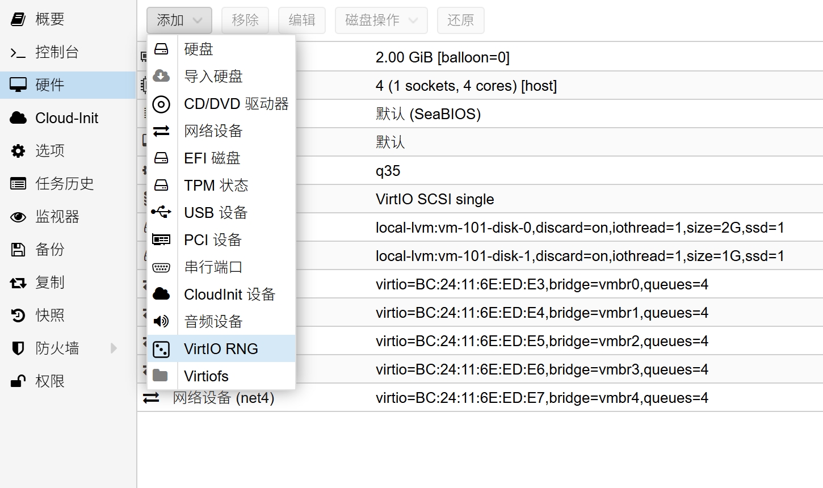Viewport: 823px width, 488px height.
Task: Select TPM 状态 menu entry
Action: point(216,186)
